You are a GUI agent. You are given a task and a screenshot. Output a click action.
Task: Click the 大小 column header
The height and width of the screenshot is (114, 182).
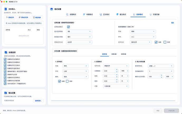29,30
